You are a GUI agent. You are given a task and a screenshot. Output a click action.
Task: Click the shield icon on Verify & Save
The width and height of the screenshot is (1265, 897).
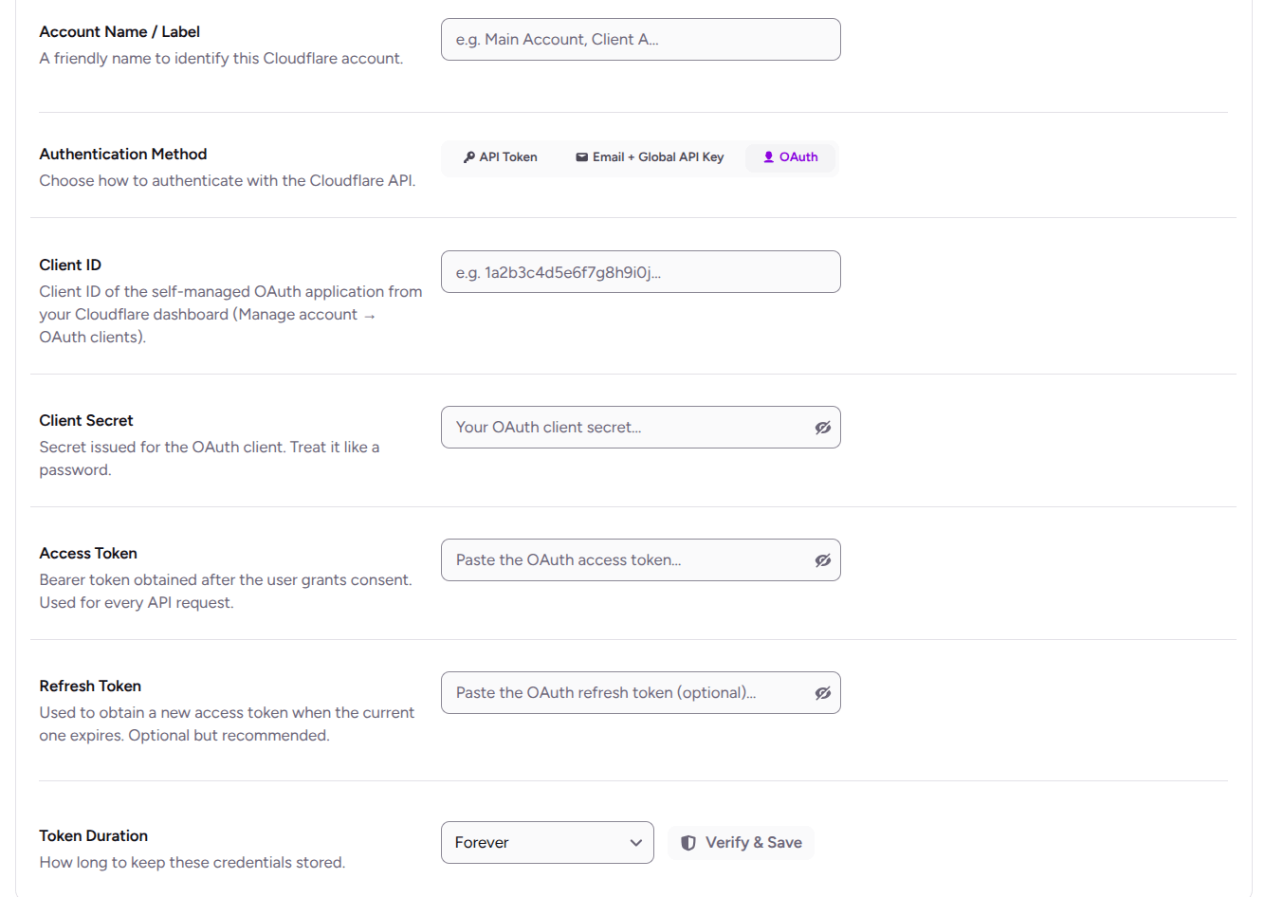click(x=688, y=843)
